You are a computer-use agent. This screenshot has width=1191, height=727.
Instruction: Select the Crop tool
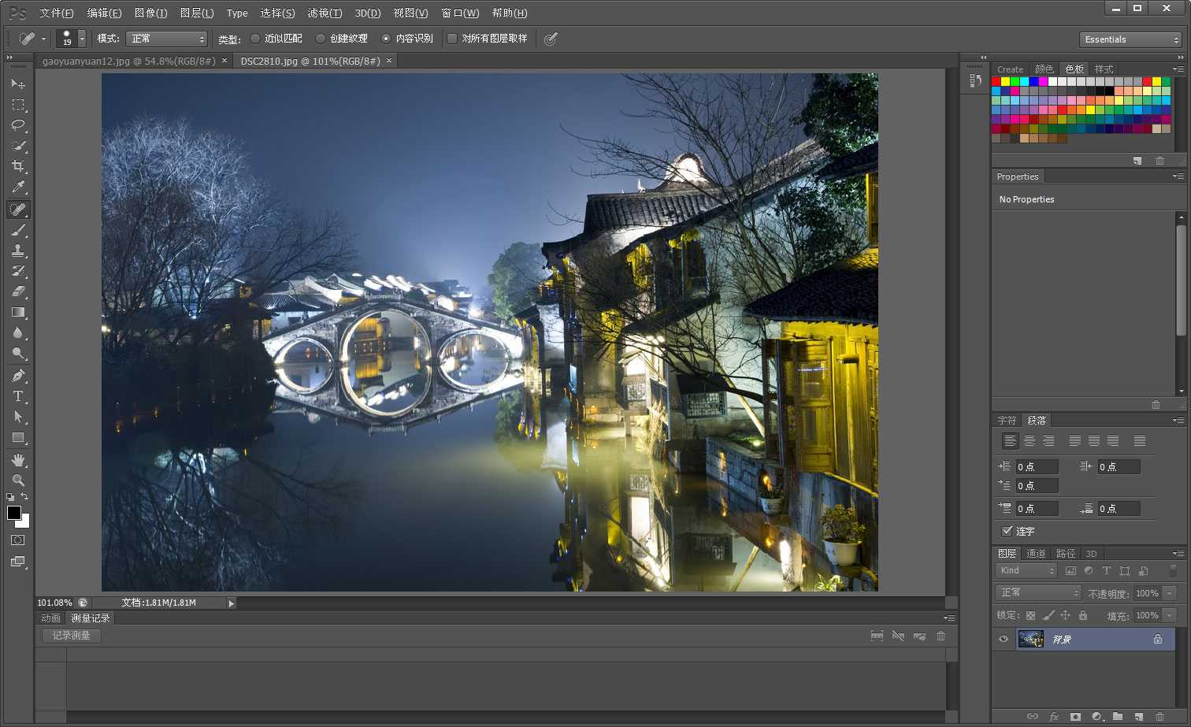18,166
